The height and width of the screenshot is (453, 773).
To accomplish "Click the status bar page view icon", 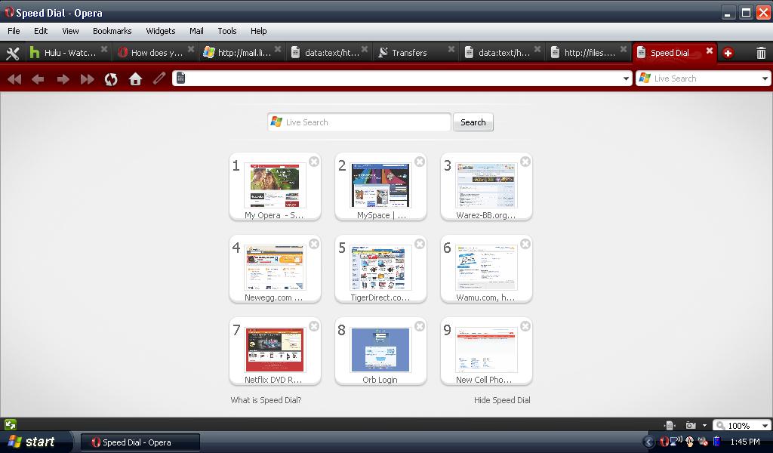I will click(x=669, y=425).
